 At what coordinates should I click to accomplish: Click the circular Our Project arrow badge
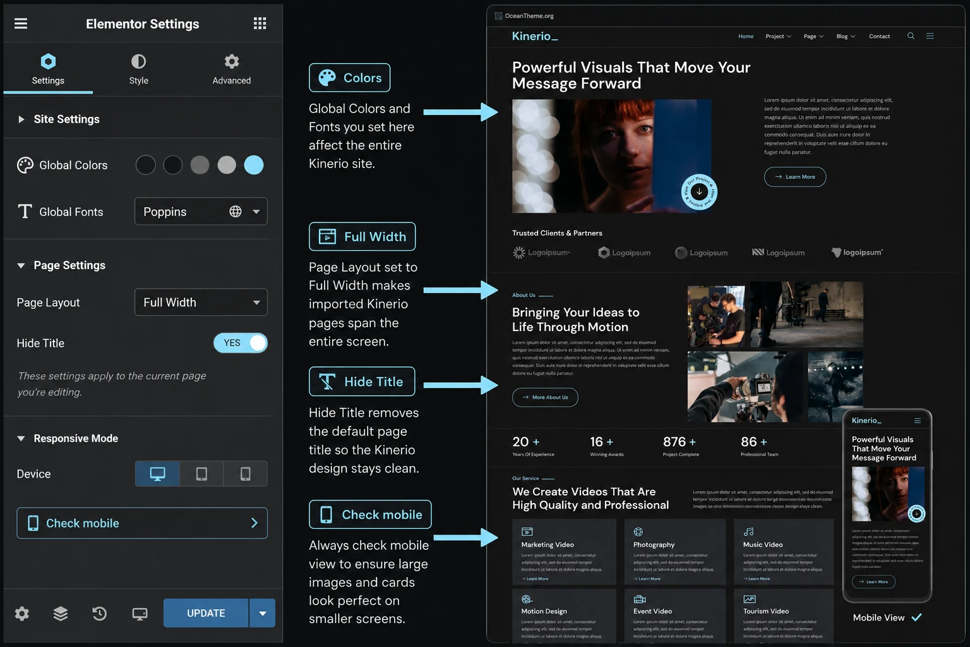click(x=699, y=191)
